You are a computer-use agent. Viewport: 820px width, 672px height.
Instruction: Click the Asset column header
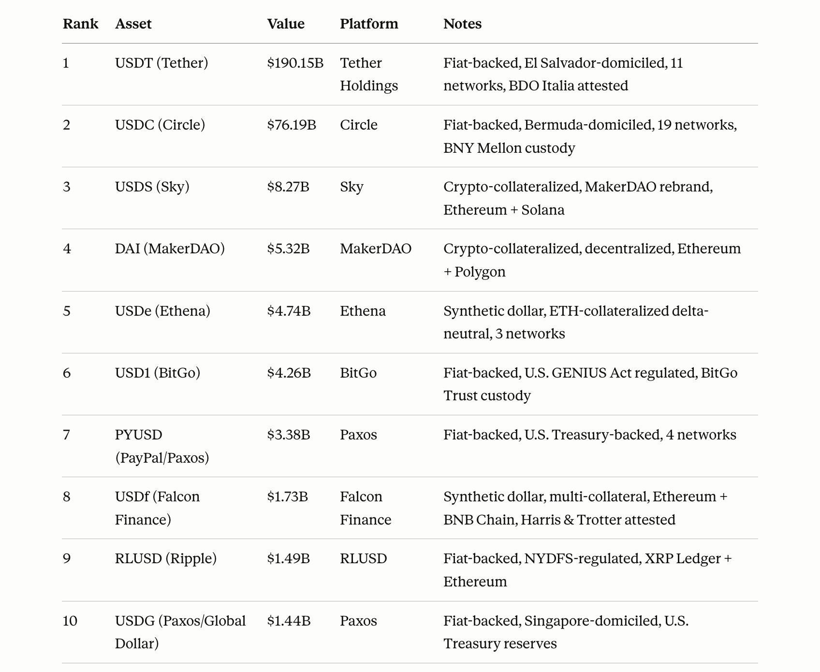coord(133,24)
